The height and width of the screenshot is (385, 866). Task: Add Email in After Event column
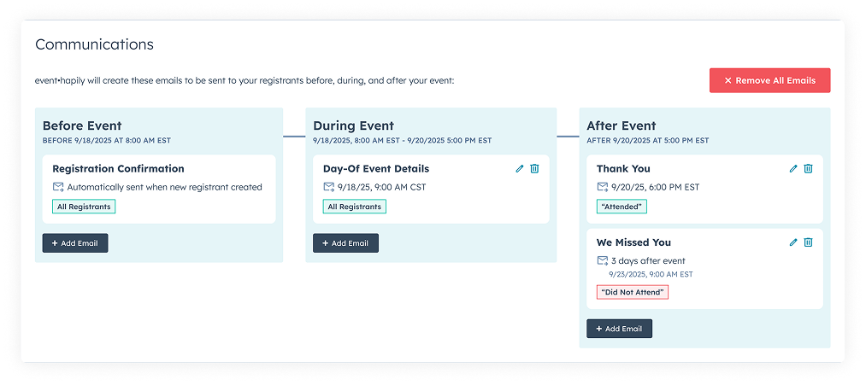[x=619, y=329]
